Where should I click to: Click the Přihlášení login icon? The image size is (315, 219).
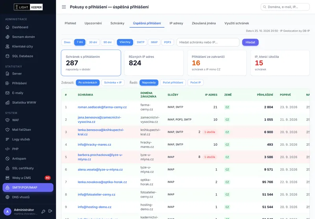[7, 83]
